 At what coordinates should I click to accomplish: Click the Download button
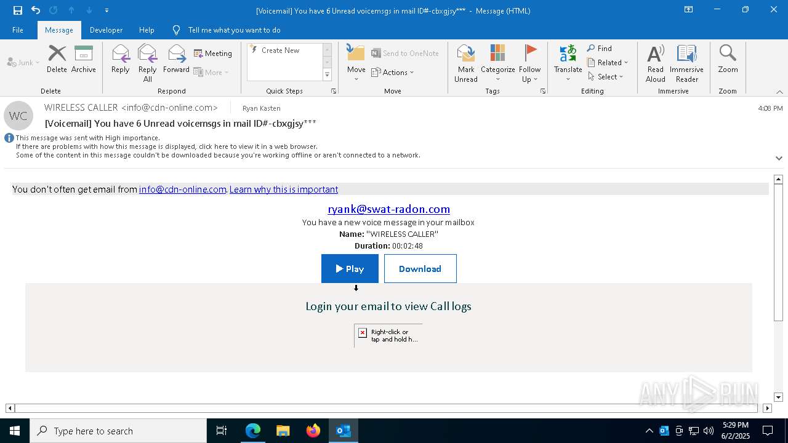(x=420, y=269)
